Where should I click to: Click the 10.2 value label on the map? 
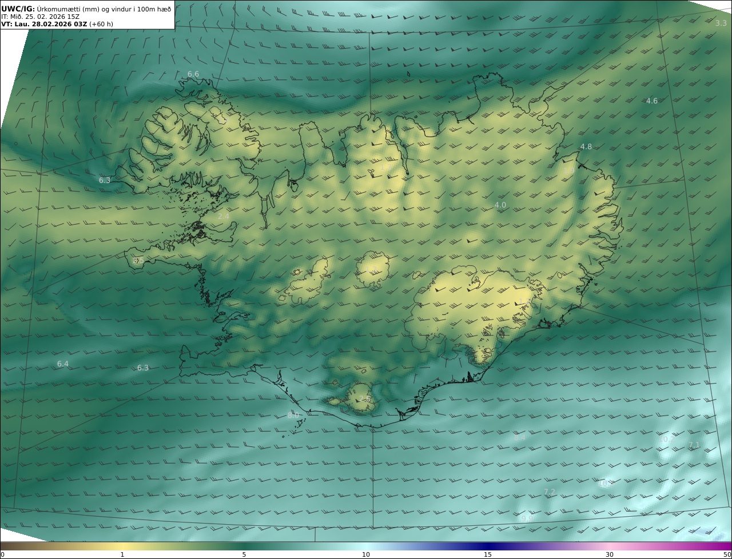[667, 440]
